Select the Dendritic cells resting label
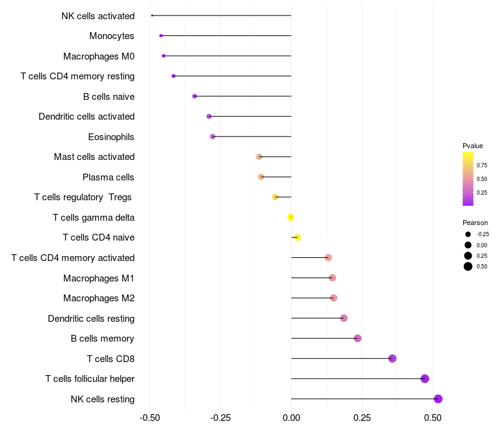This screenshot has width=496, height=434. tap(91, 319)
